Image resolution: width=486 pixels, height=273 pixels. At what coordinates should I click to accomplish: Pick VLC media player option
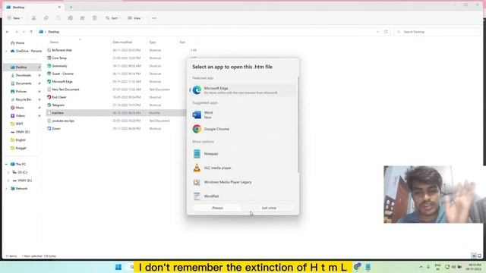[242, 168]
